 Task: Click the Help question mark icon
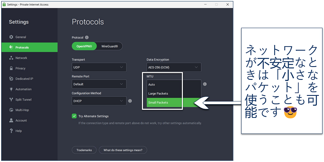[x=11, y=131]
